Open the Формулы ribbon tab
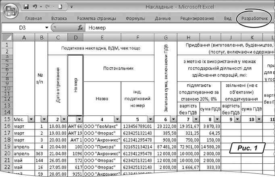275x177 pixels. [x=135, y=18]
